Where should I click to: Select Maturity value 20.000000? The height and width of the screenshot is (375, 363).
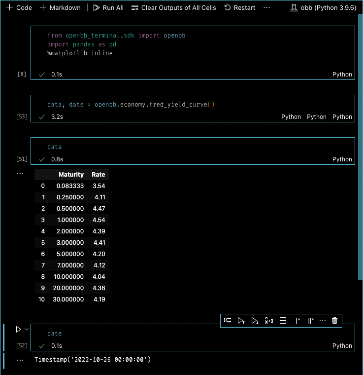68,288
